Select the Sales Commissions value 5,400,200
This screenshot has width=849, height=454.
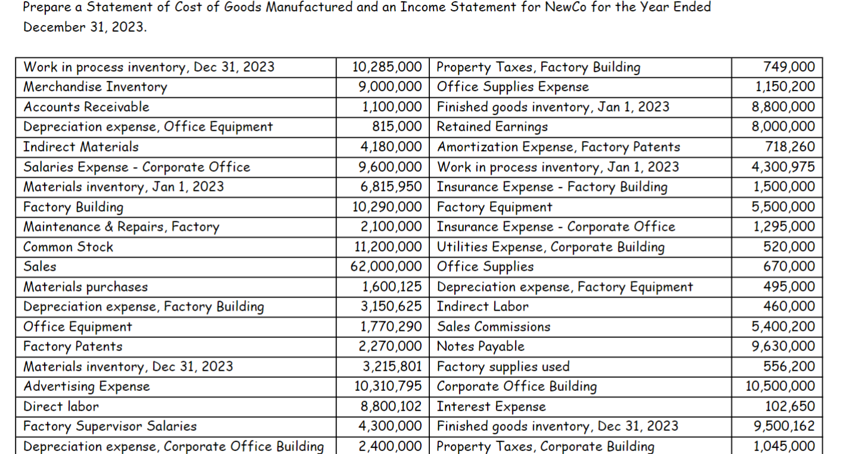[784, 327]
